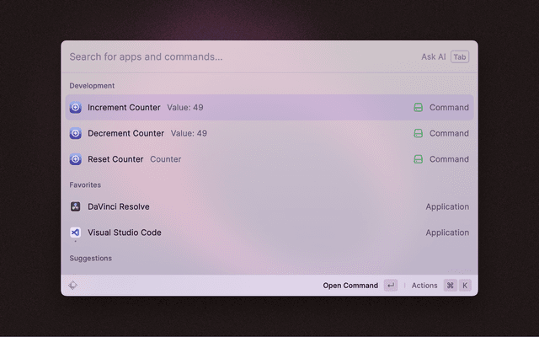
Task: Select the Increment Counter command title
Action: [x=124, y=108]
